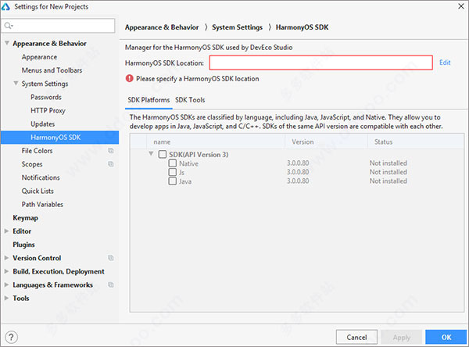Click the Status column header

(416, 141)
